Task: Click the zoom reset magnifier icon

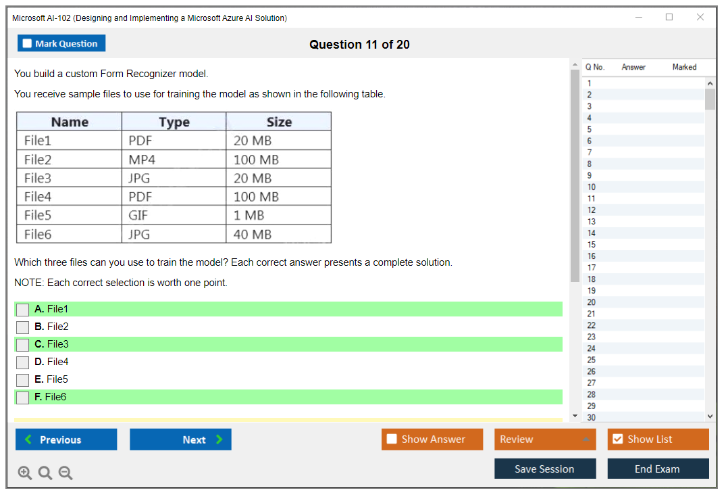Action: coord(45,473)
